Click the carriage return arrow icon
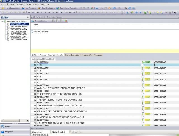 pyautogui.click(x=57, y=13)
